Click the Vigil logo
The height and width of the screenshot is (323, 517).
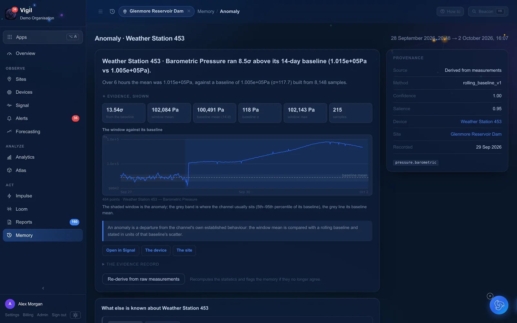coord(11,14)
